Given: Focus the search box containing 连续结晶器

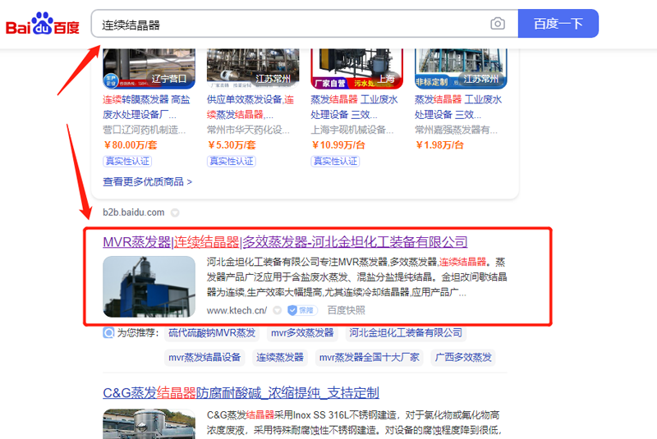Looking at the screenshot, I should coord(287,25).
